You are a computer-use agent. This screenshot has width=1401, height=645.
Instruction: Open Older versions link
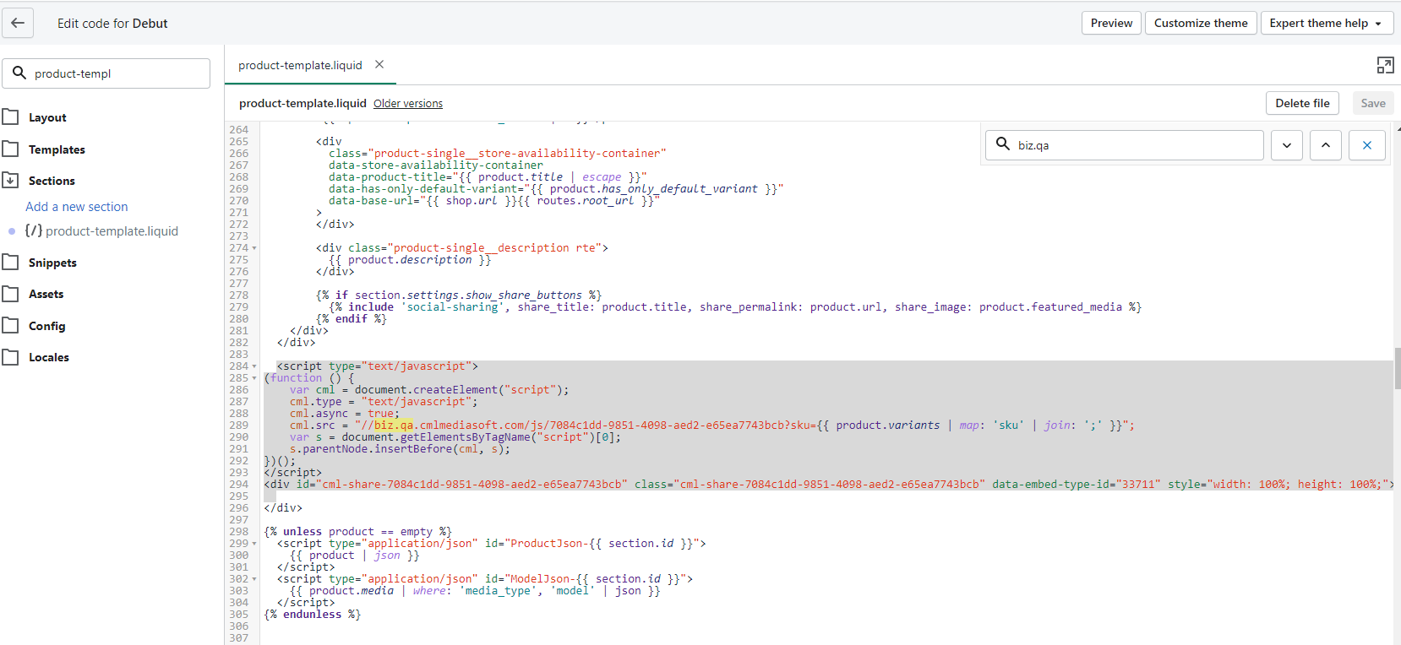(x=408, y=103)
